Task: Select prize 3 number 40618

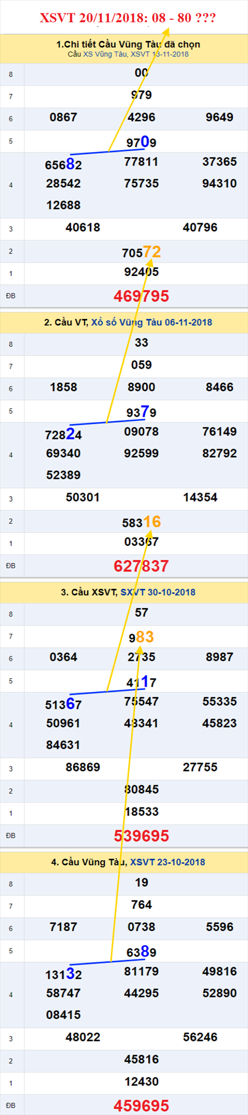Action: coord(83,227)
